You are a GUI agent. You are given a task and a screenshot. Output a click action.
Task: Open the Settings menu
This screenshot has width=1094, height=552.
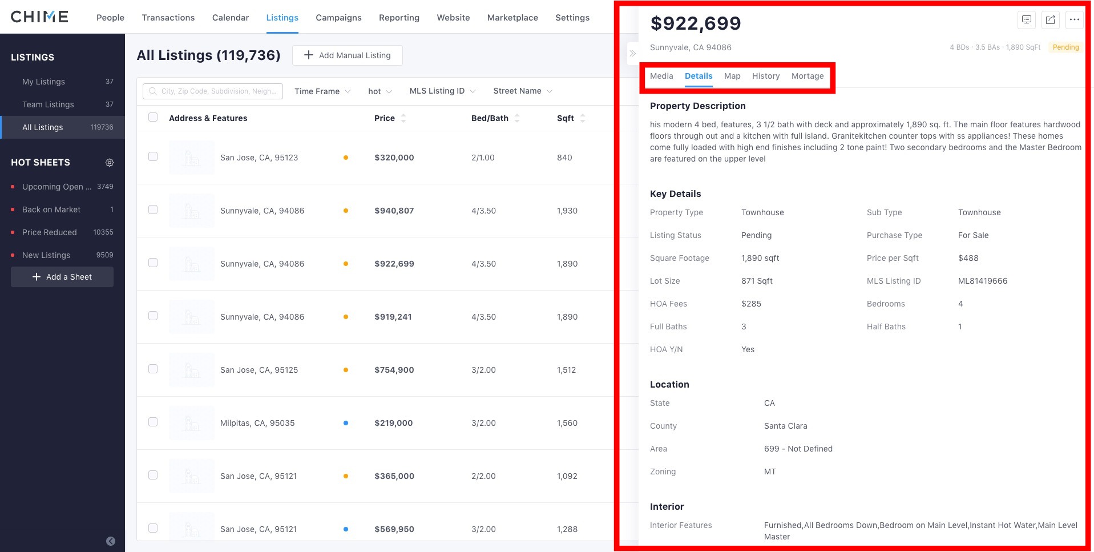[572, 18]
